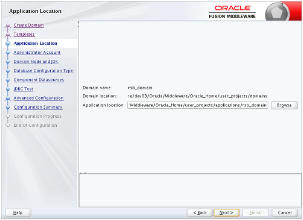
Task: Open the Help button
Action: click(18, 213)
